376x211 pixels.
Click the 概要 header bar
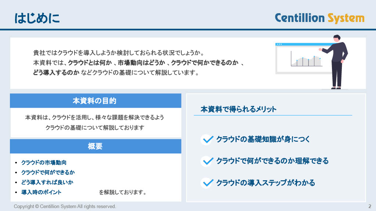pyautogui.click(x=95, y=146)
